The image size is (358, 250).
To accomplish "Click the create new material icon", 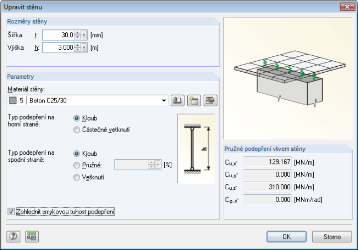I will pos(194,101).
